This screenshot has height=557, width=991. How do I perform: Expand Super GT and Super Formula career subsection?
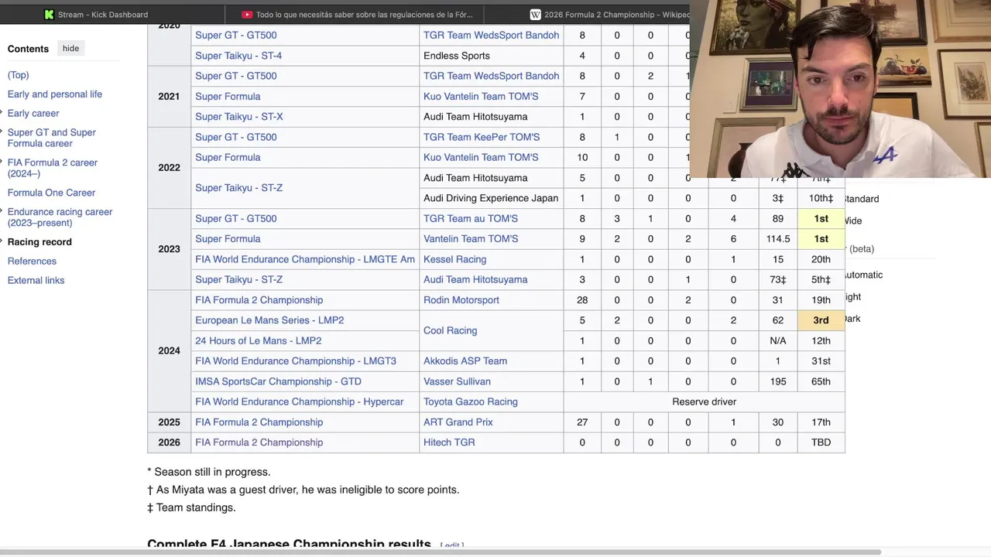2,132
